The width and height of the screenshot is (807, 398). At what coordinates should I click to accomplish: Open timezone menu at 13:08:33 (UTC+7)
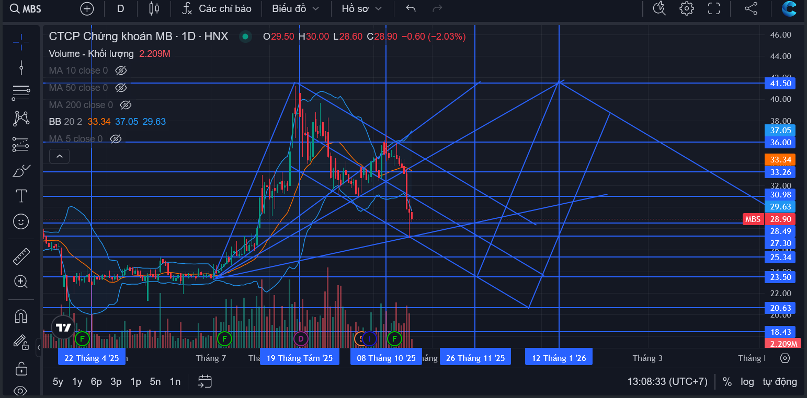tap(667, 382)
